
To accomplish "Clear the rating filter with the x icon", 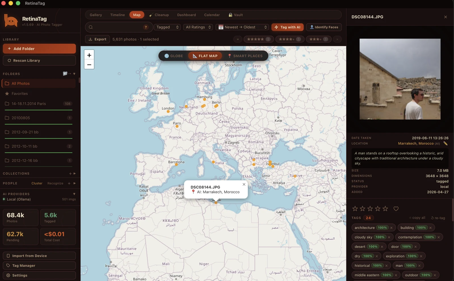I will click(x=337, y=39).
